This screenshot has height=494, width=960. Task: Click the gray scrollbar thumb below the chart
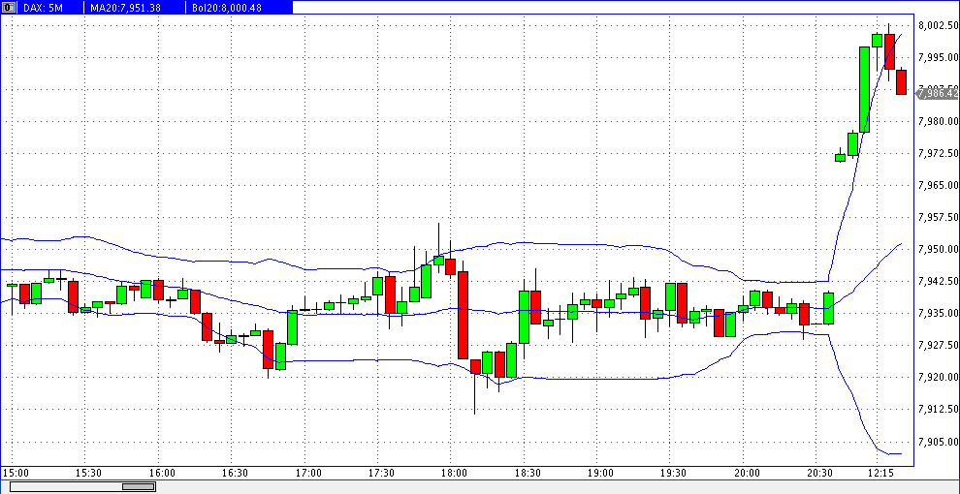pos(139,486)
